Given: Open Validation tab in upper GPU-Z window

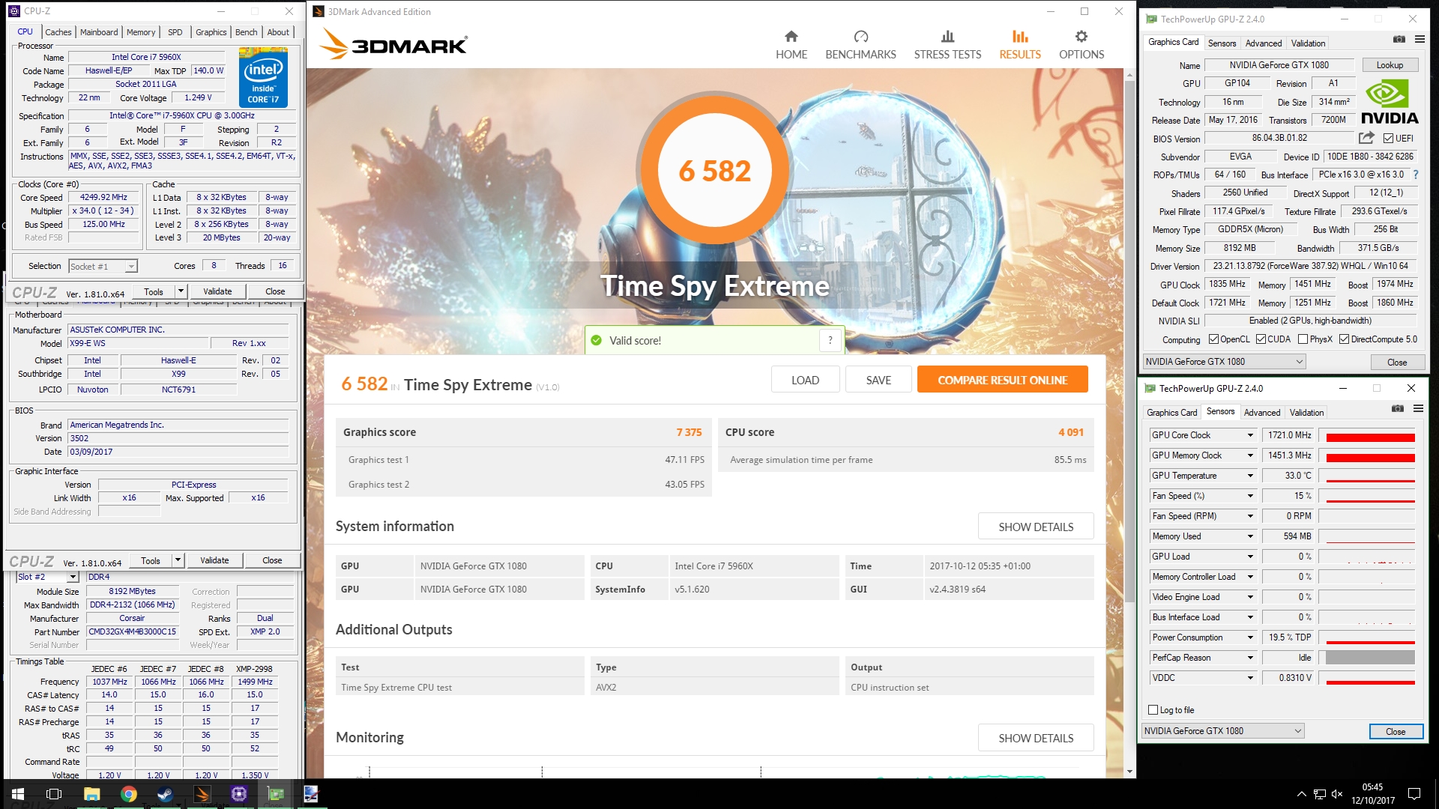Looking at the screenshot, I should pos(1308,43).
